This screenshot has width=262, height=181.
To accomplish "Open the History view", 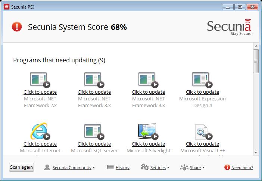I will [118, 168].
